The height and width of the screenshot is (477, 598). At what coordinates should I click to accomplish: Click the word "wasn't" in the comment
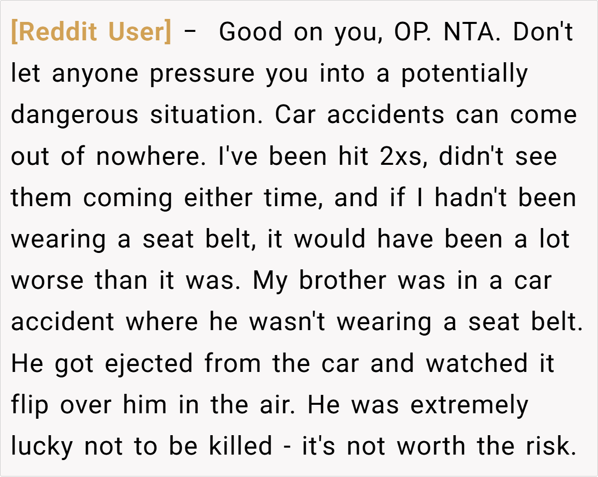(288, 322)
